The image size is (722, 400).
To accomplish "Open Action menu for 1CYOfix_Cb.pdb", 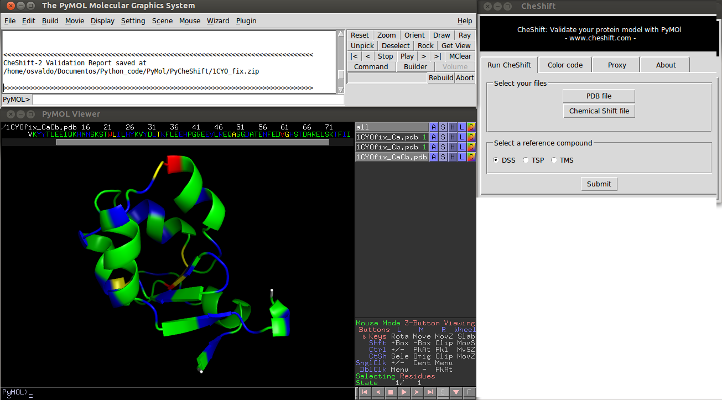I will 434,147.
